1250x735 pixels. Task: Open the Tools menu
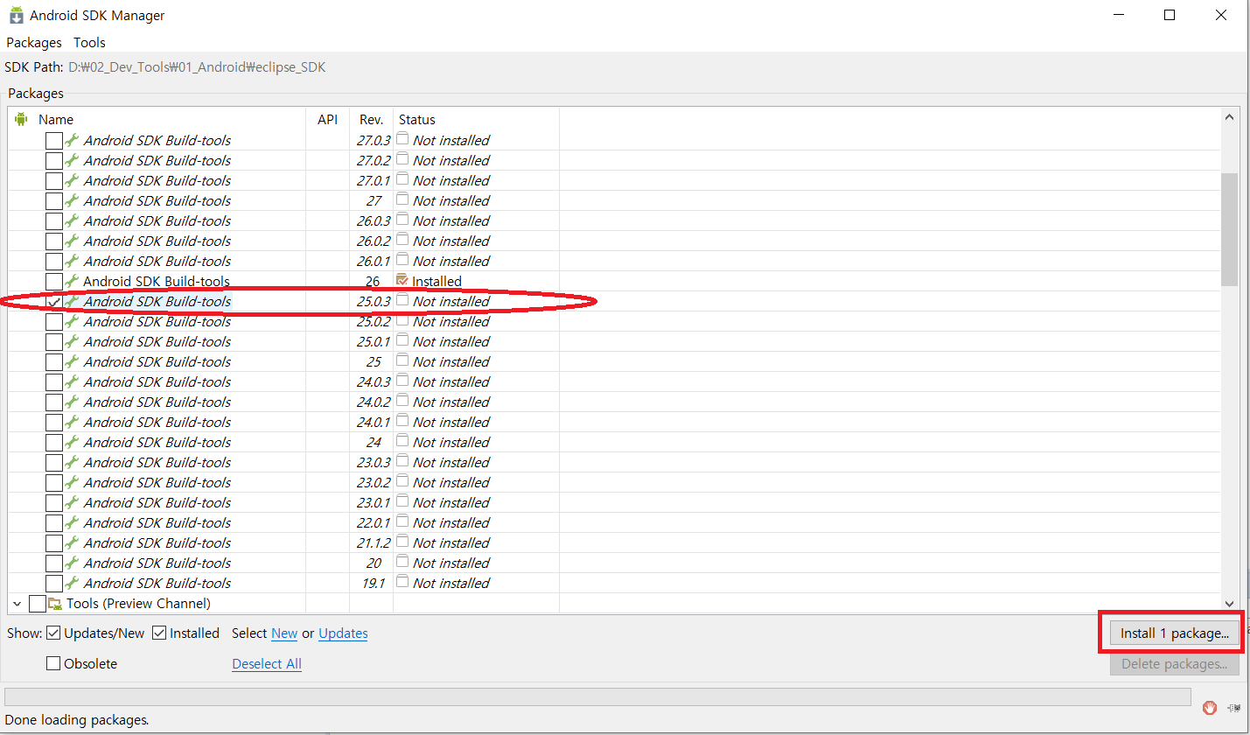89,42
